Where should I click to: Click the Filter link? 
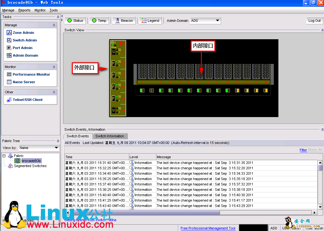click(x=303, y=150)
